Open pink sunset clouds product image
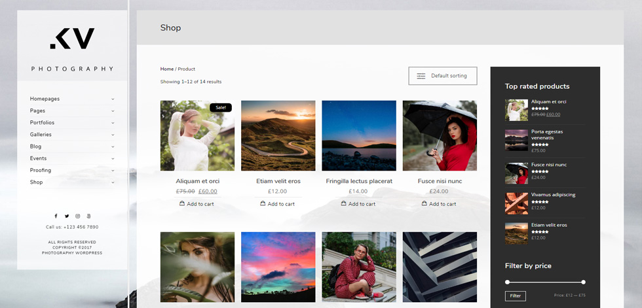The height and width of the screenshot is (308, 642). 278,267
